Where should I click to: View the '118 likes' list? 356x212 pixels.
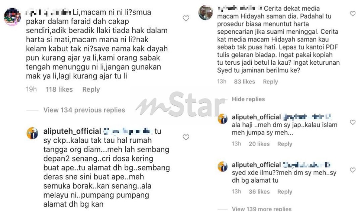click(59, 89)
